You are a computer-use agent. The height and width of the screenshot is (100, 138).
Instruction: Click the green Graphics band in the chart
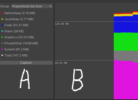(x=126, y=42)
